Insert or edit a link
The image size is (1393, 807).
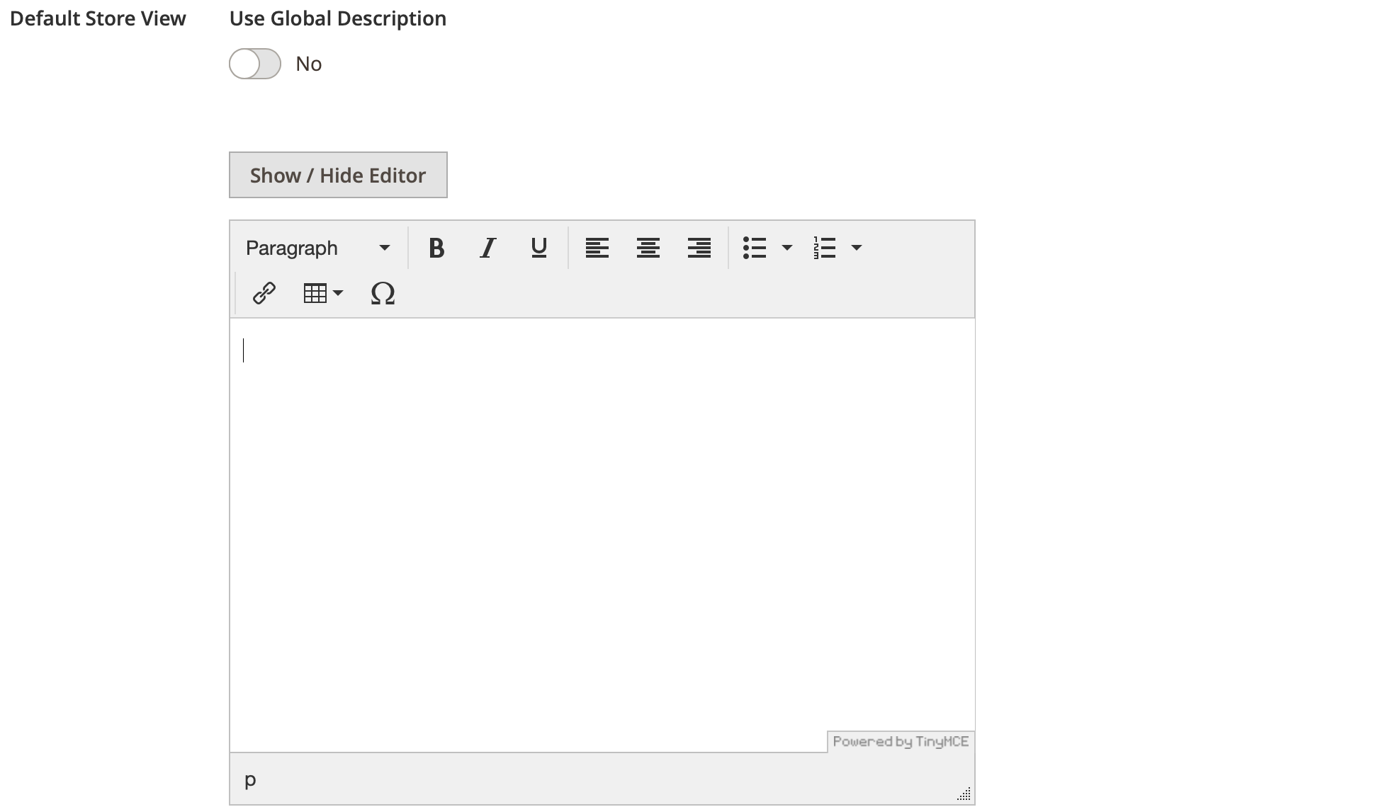point(264,293)
